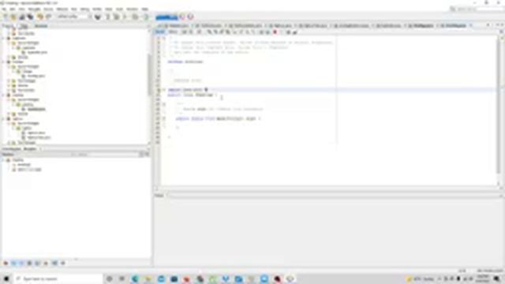
Task: Click the Uncomment lines editor icon
Action: 295,32
